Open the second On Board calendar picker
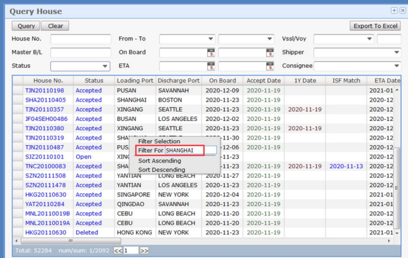 tap(270, 52)
